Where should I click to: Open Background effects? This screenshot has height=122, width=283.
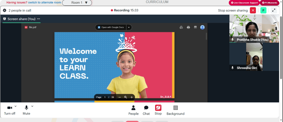tap(175, 110)
